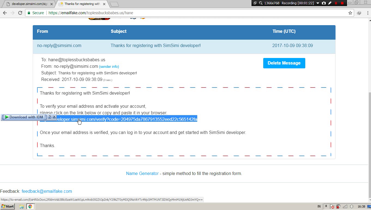Open the Name Generator link
Image resolution: width=371 pixels, height=210 pixels.
[x=142, y=173]
